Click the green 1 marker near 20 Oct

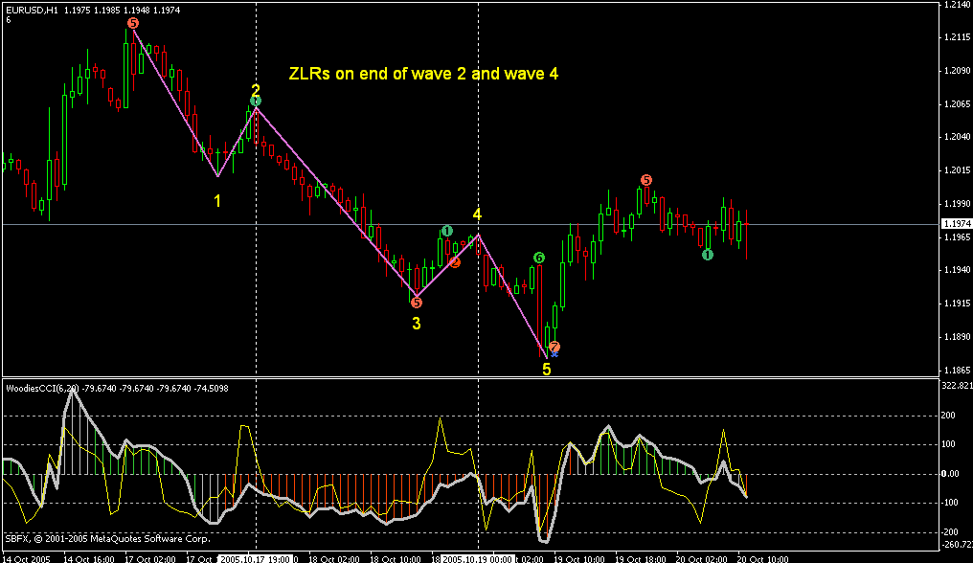point(707,255)
